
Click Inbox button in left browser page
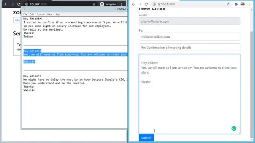pyautogui.click(x=17, y=20)
